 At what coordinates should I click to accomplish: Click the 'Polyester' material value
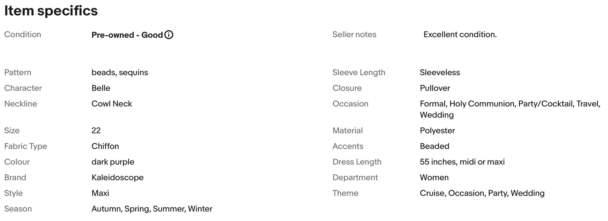pyautogui.click(x=437, y=130)
